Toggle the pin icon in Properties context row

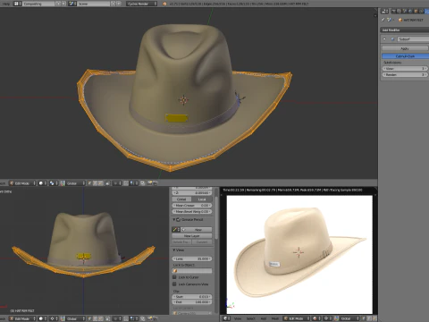[383, 20]
